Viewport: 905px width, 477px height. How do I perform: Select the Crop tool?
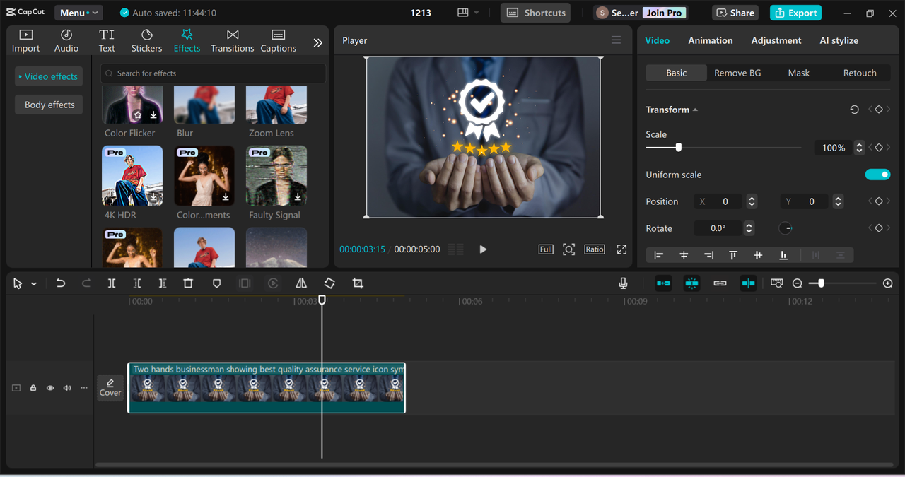(358, 283)
